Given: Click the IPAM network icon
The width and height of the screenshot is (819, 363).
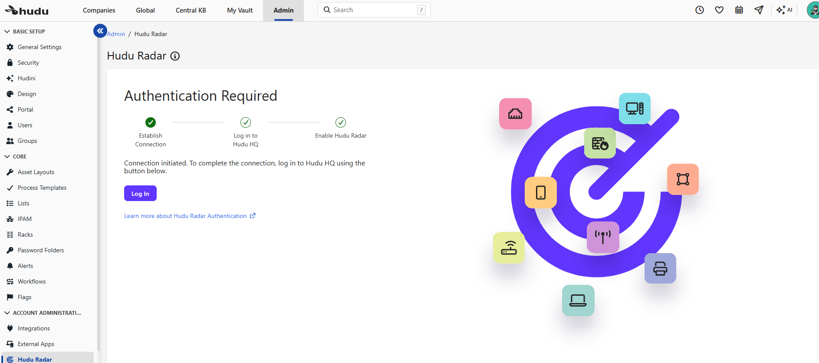Looking at the screenshot, I should 10,219.
